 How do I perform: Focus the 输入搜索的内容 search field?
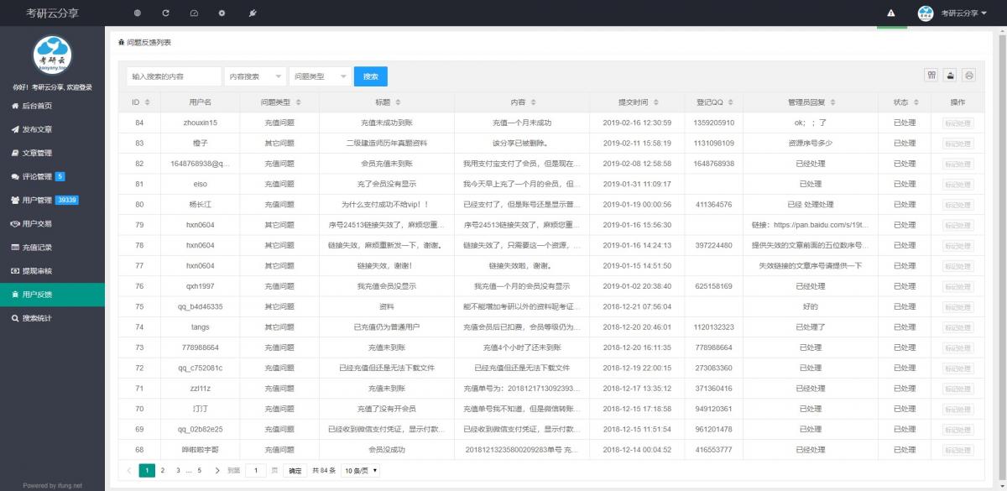[x=174, y=76]
